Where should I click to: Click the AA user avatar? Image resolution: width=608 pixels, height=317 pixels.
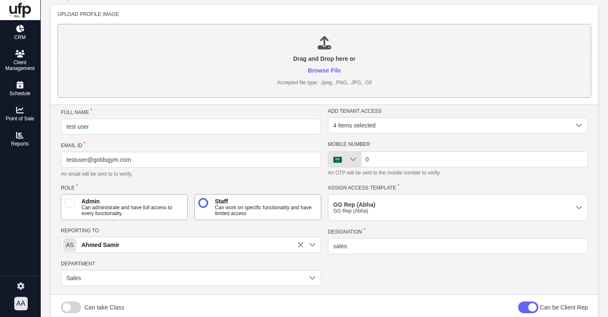(x=21, y=304)
